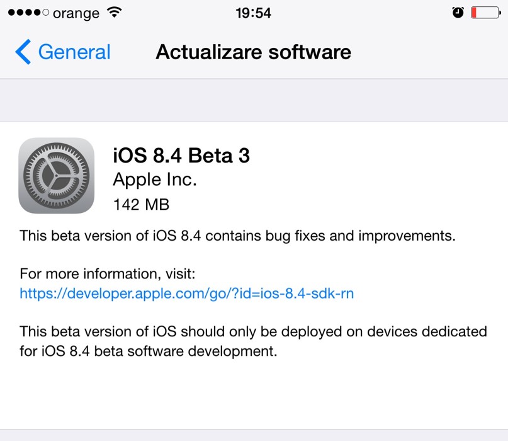508x441 pixels.
Task: Tap the Wi-Fi status icon
Action: click(114, 13)
